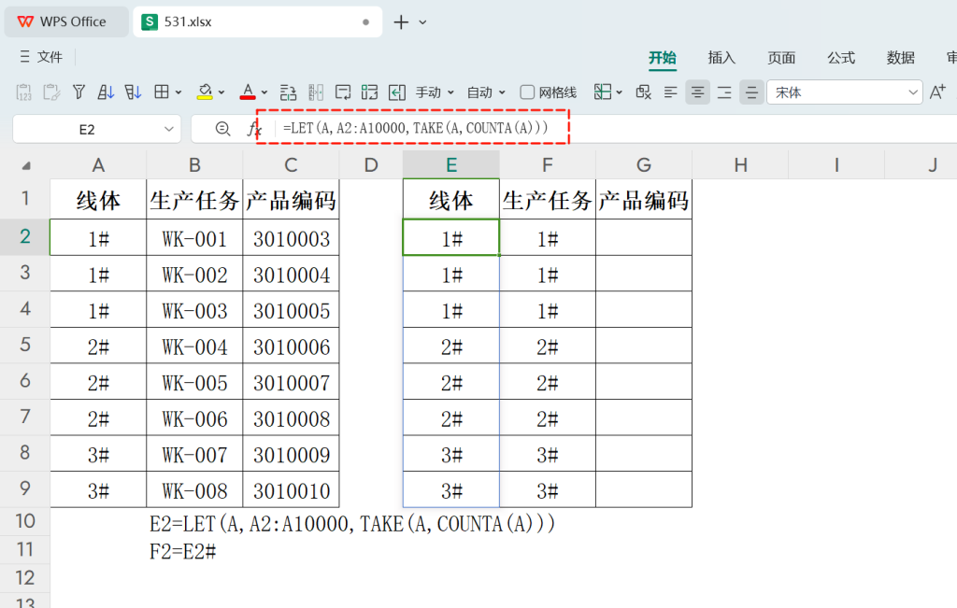This screenshot has width=957, height=608.
Task: Open the 文件 menu
Action: click(x=41, y=57)
